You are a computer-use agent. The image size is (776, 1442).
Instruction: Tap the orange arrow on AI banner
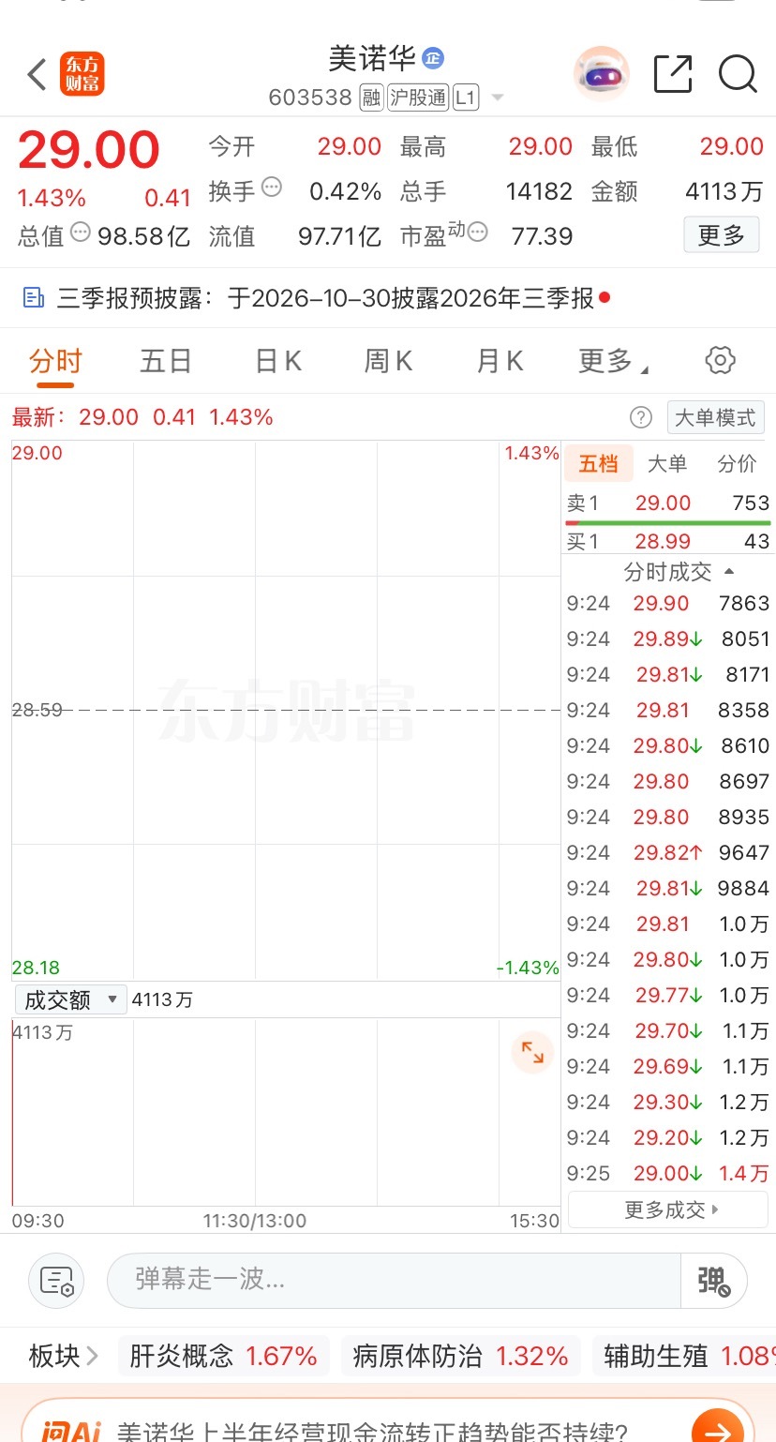coord(717,1431)
